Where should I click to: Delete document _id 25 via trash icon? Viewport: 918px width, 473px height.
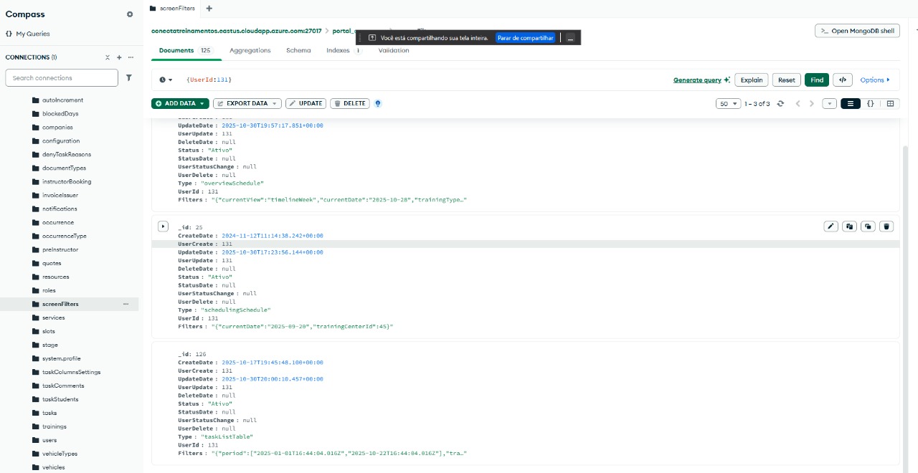(886, 226)
